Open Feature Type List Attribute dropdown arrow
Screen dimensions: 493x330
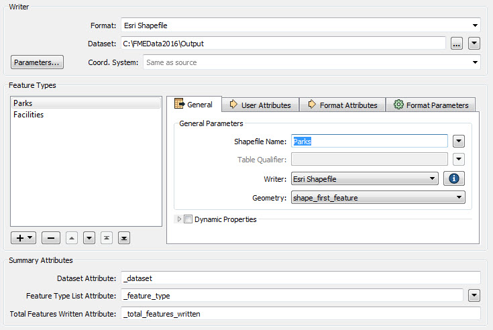pyautogui.click(x=475, y=295)
